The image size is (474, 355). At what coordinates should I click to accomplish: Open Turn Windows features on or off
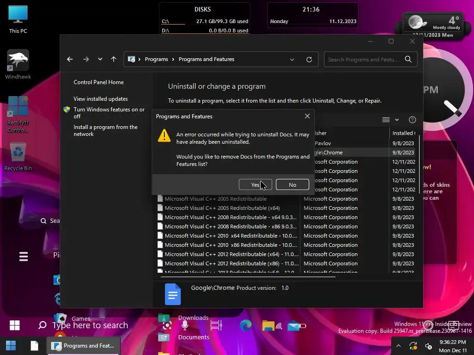point(109,113)
